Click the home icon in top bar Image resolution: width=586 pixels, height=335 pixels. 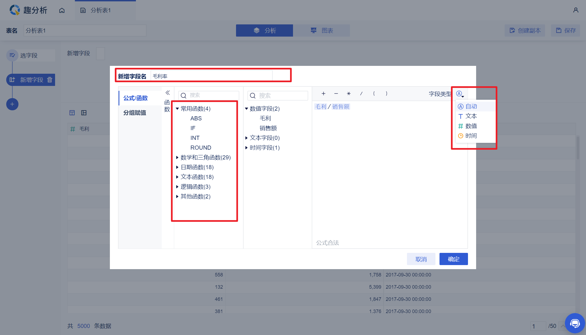pos(62,10)
